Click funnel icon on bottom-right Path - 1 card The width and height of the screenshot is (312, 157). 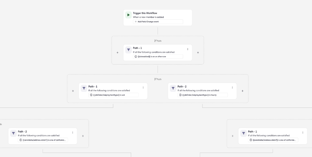click(244, 133)
